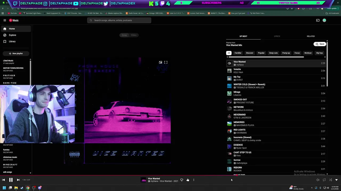Select the Familiar filter chip
The height and width of the screenshot is (191, 341).
pyautogui.click(x=238, y=53)
